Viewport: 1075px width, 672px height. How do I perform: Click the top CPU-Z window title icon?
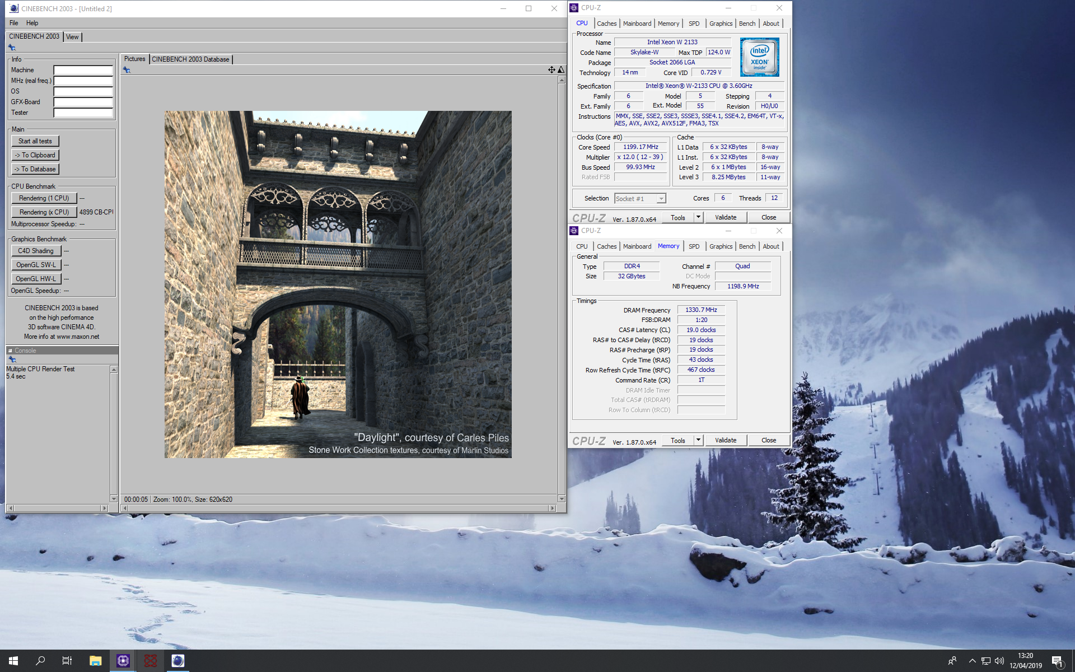pos(574,8)
